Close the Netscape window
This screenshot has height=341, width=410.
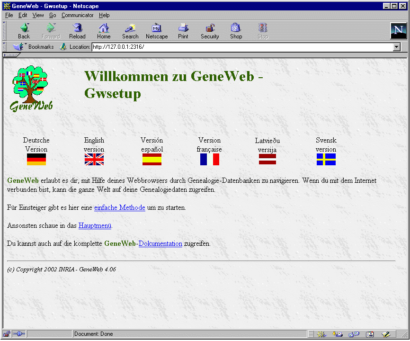point(403,6)
